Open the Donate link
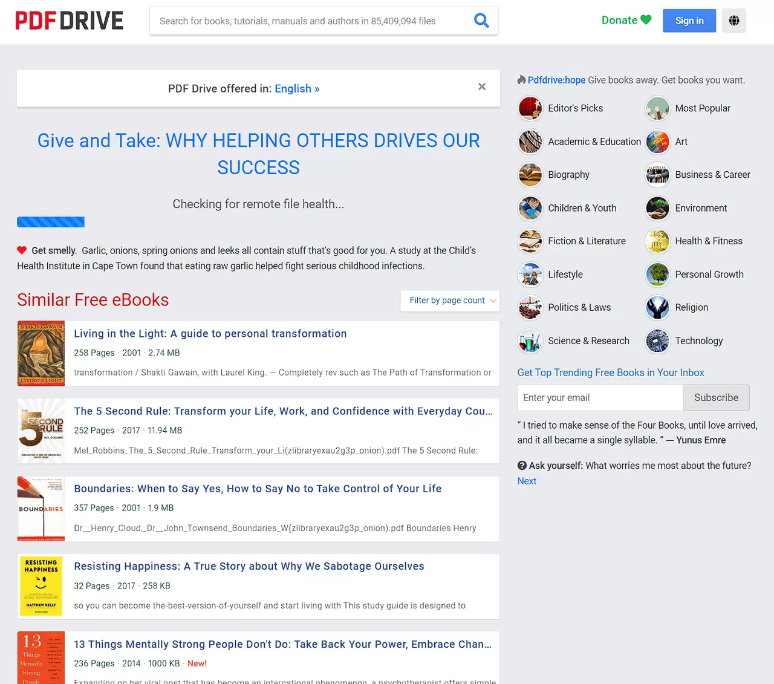 click(626, 20)
